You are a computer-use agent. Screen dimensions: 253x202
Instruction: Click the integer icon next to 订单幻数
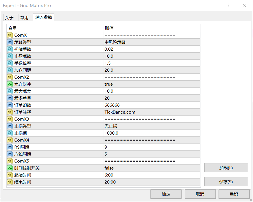pyautogui.click(x=10, y=105)
